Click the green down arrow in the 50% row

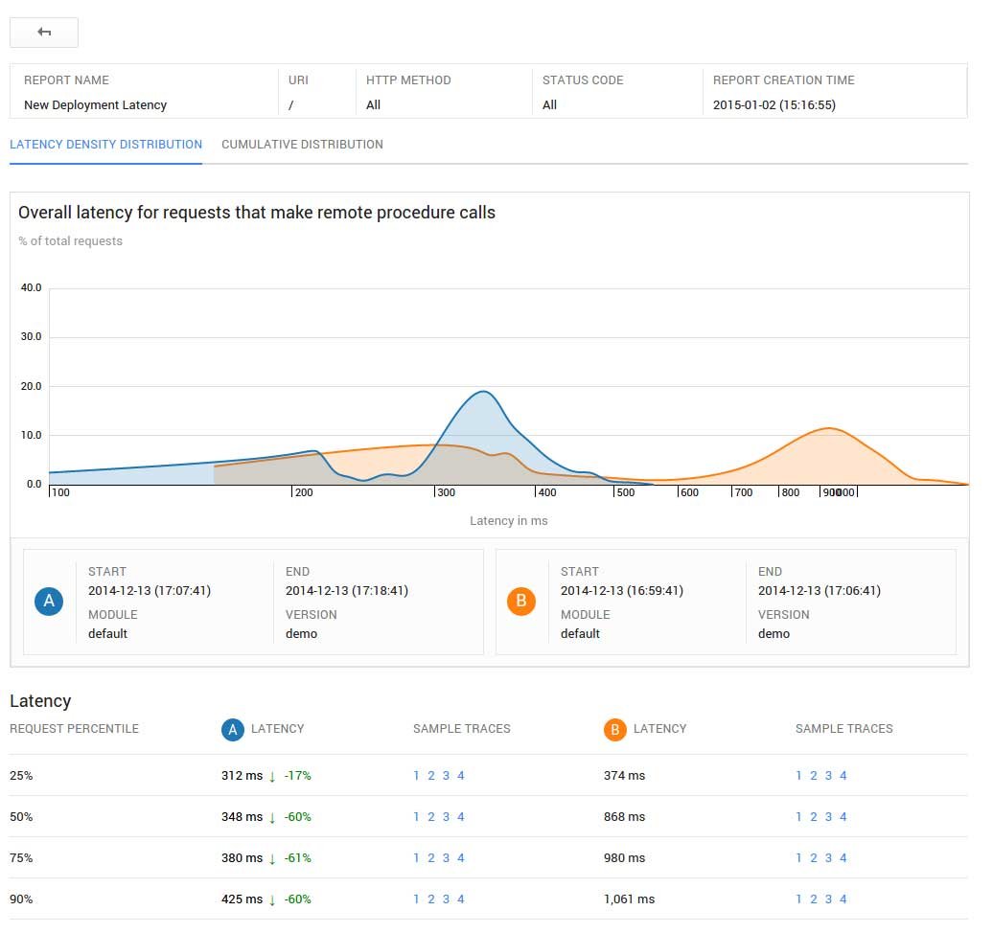[272, 818]
